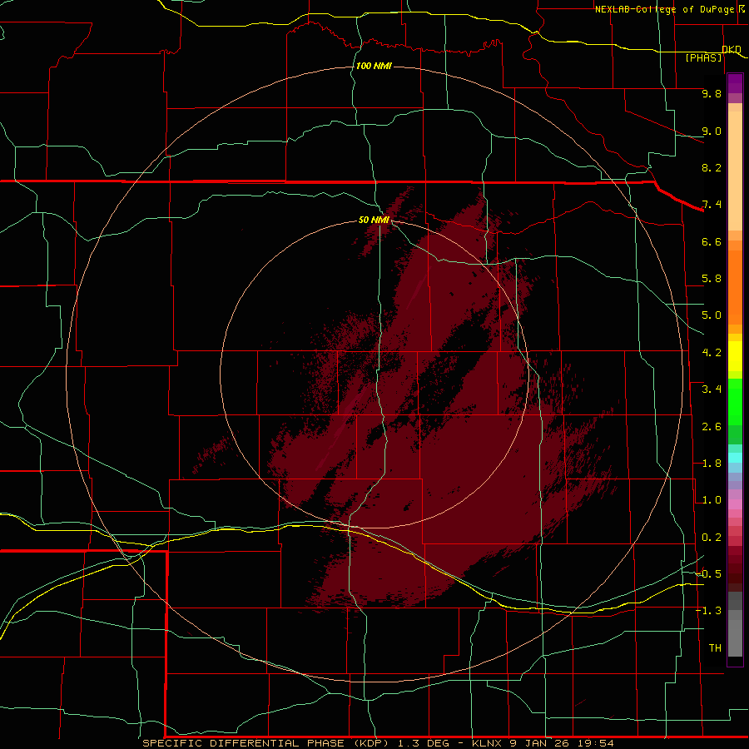
Task: Click the 100 NMI range ring label
Action: [x=374, y=66]
